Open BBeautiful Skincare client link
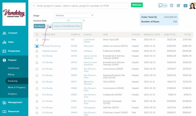 point(89,83)
